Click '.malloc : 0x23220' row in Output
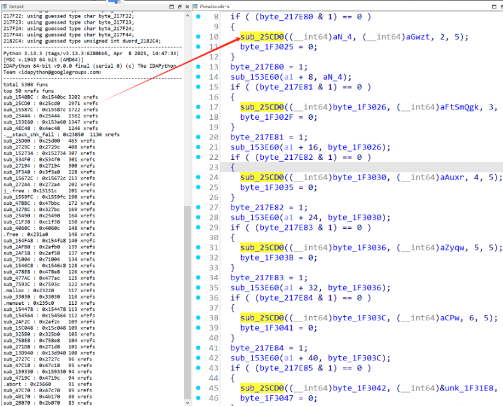503x406 pixels. point(49,290)
